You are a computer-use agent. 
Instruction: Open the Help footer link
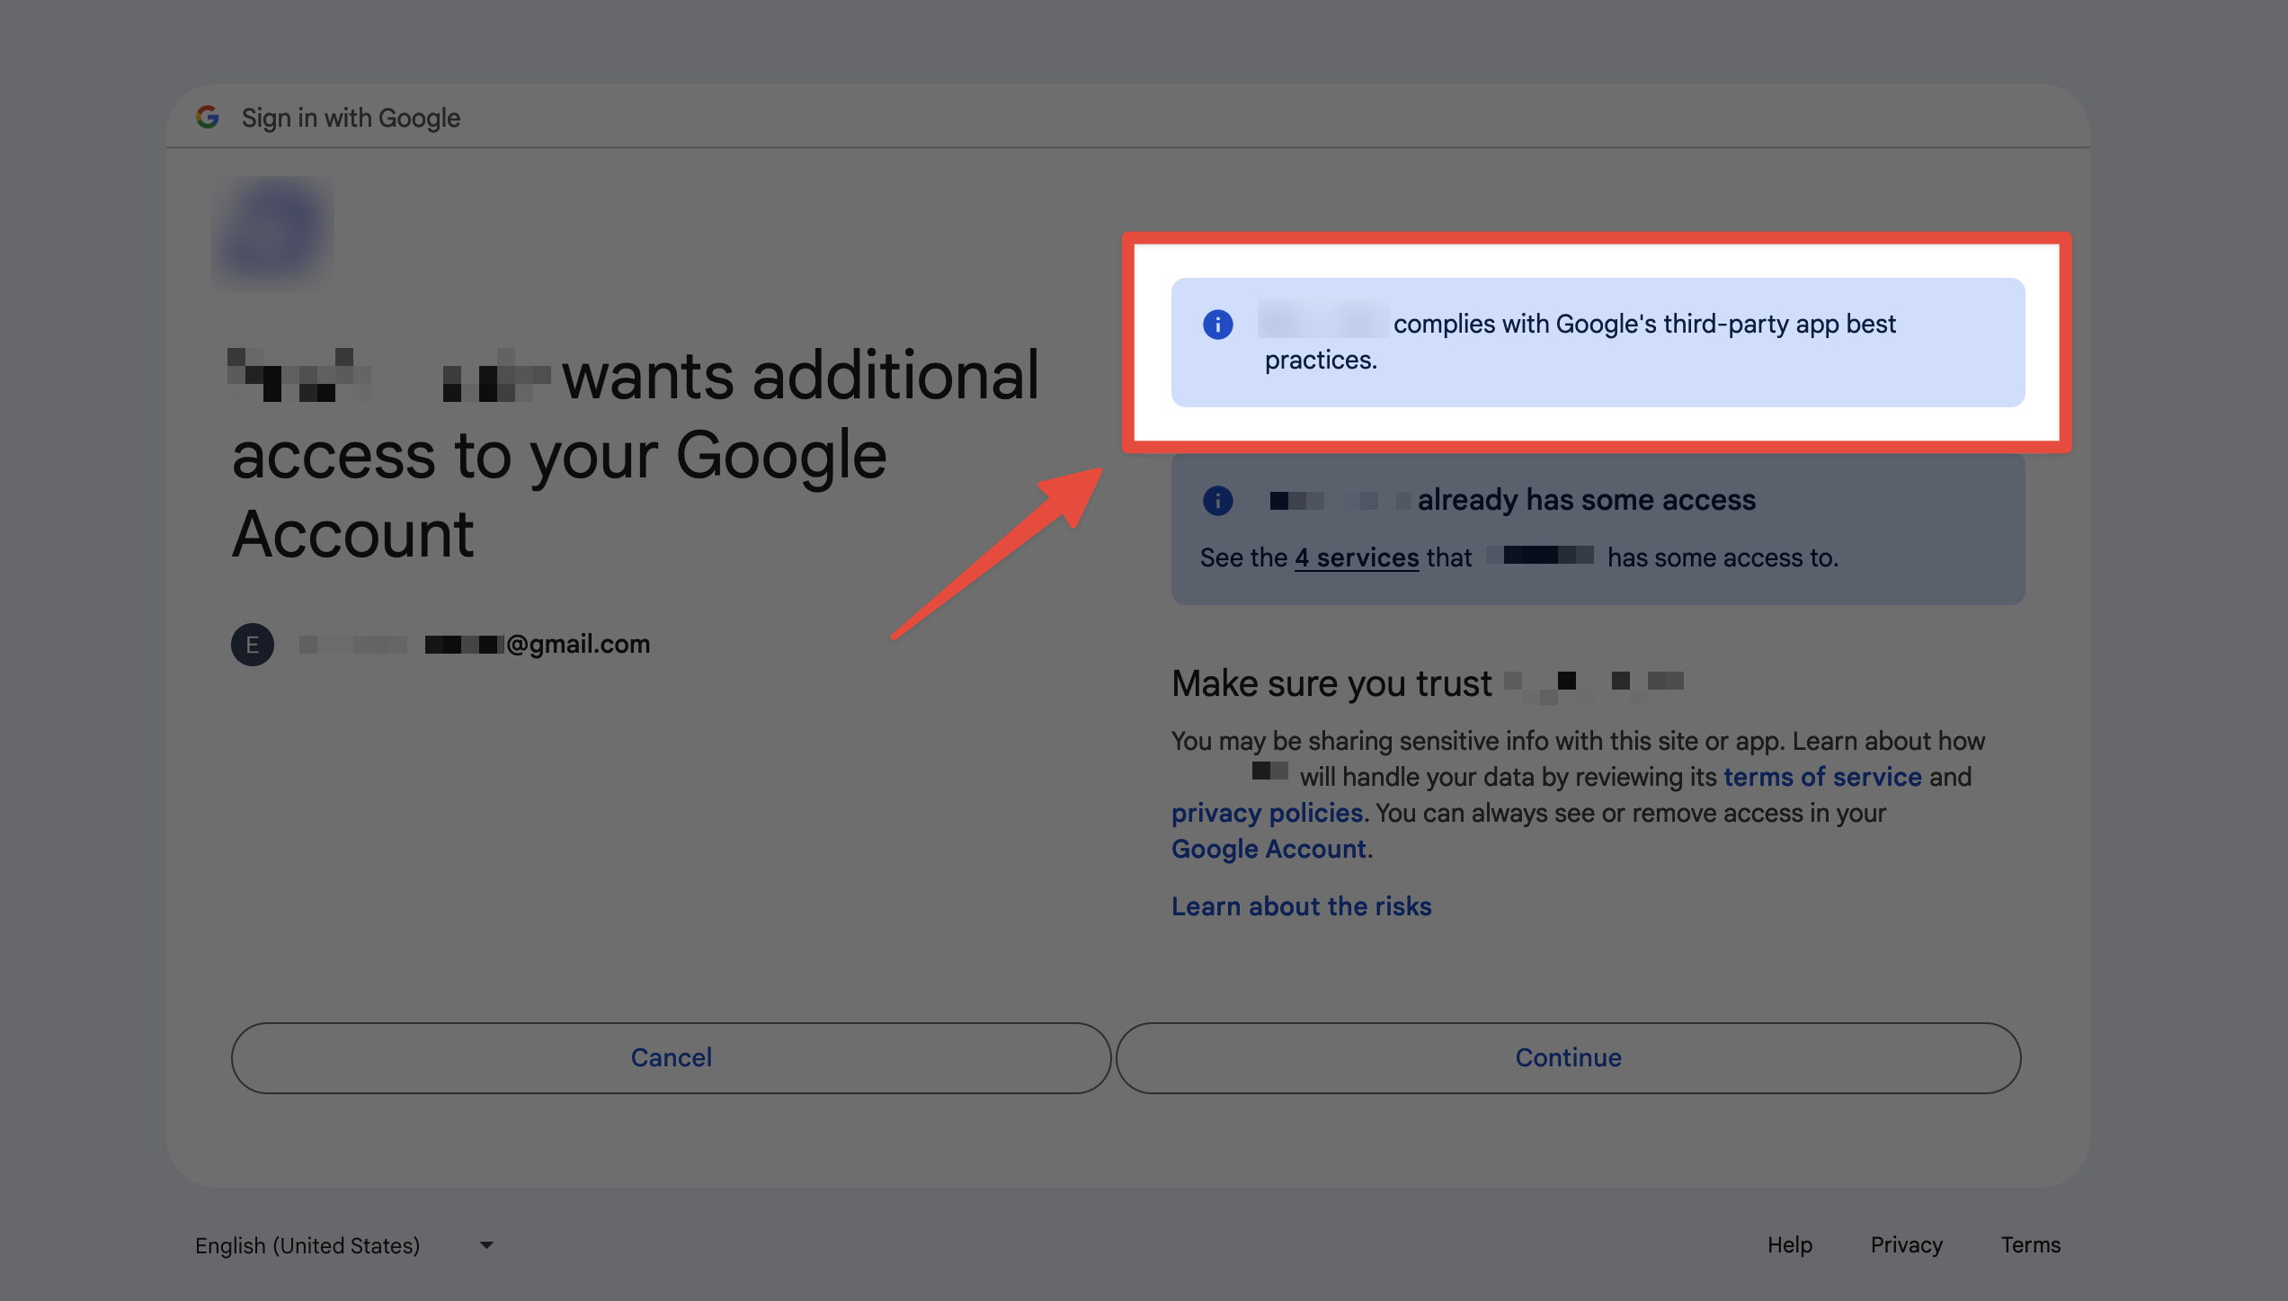pos(1789,1245)
